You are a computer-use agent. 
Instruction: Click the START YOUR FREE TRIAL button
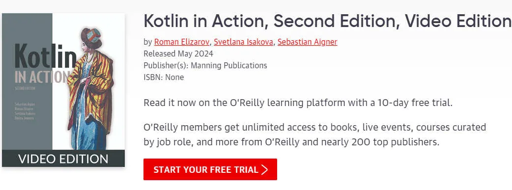point(210,169)
